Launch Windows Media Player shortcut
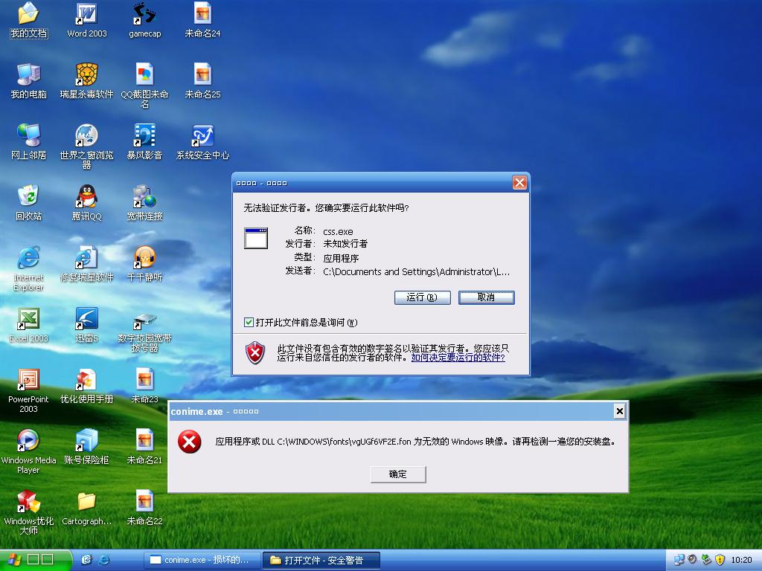Screen dimensions: 762x571 point(28,451)
